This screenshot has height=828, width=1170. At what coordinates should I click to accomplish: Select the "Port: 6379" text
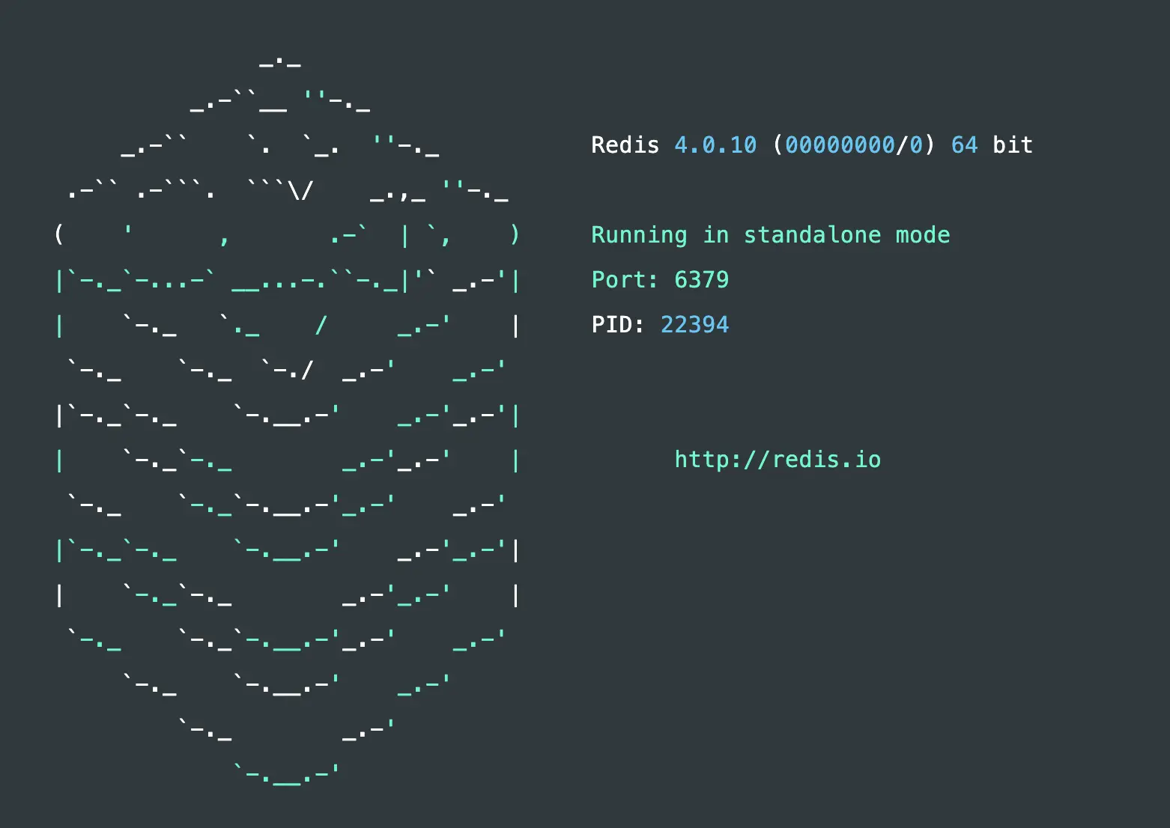(660, 280)
